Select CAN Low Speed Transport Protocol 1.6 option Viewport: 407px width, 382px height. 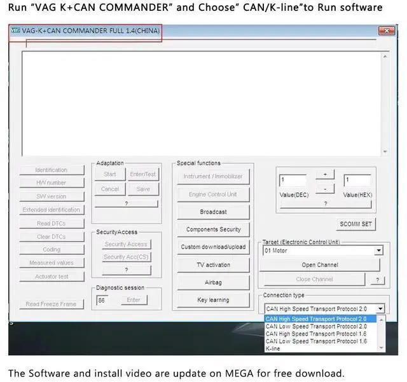click(x=321, y=341)
